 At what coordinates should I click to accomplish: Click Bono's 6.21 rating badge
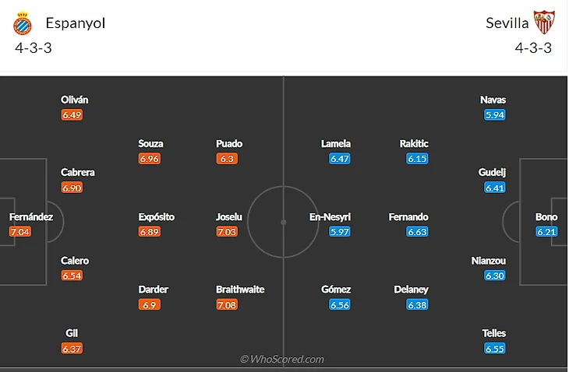coord(546,232)
